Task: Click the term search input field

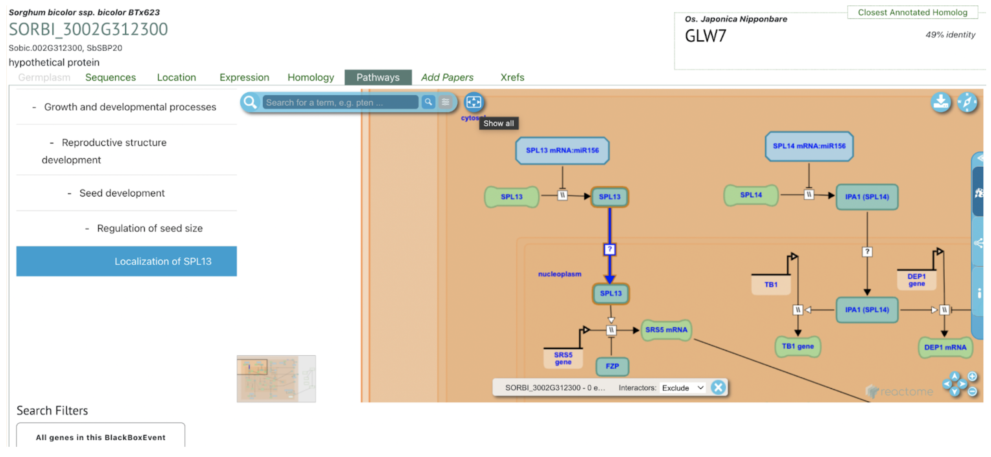Action: point(340,102)
